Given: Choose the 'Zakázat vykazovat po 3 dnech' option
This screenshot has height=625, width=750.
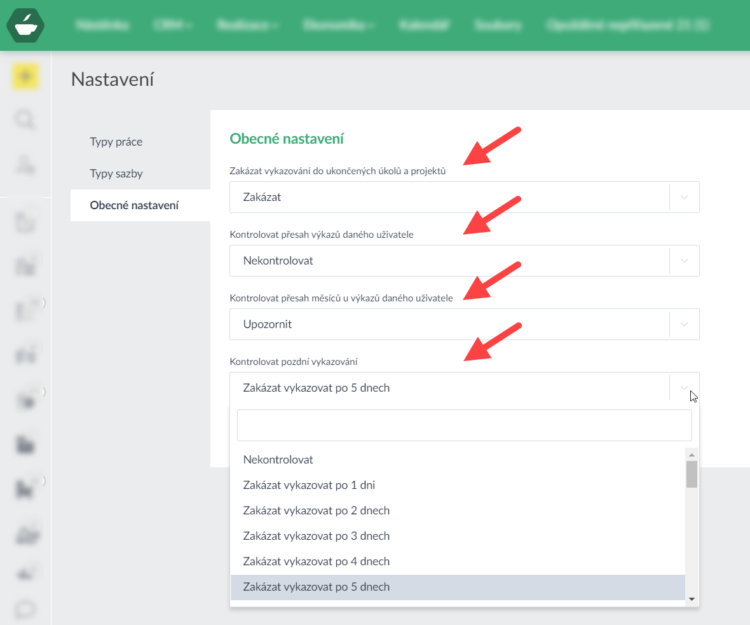Looking at the screenshot, I should tap(316, 536).
